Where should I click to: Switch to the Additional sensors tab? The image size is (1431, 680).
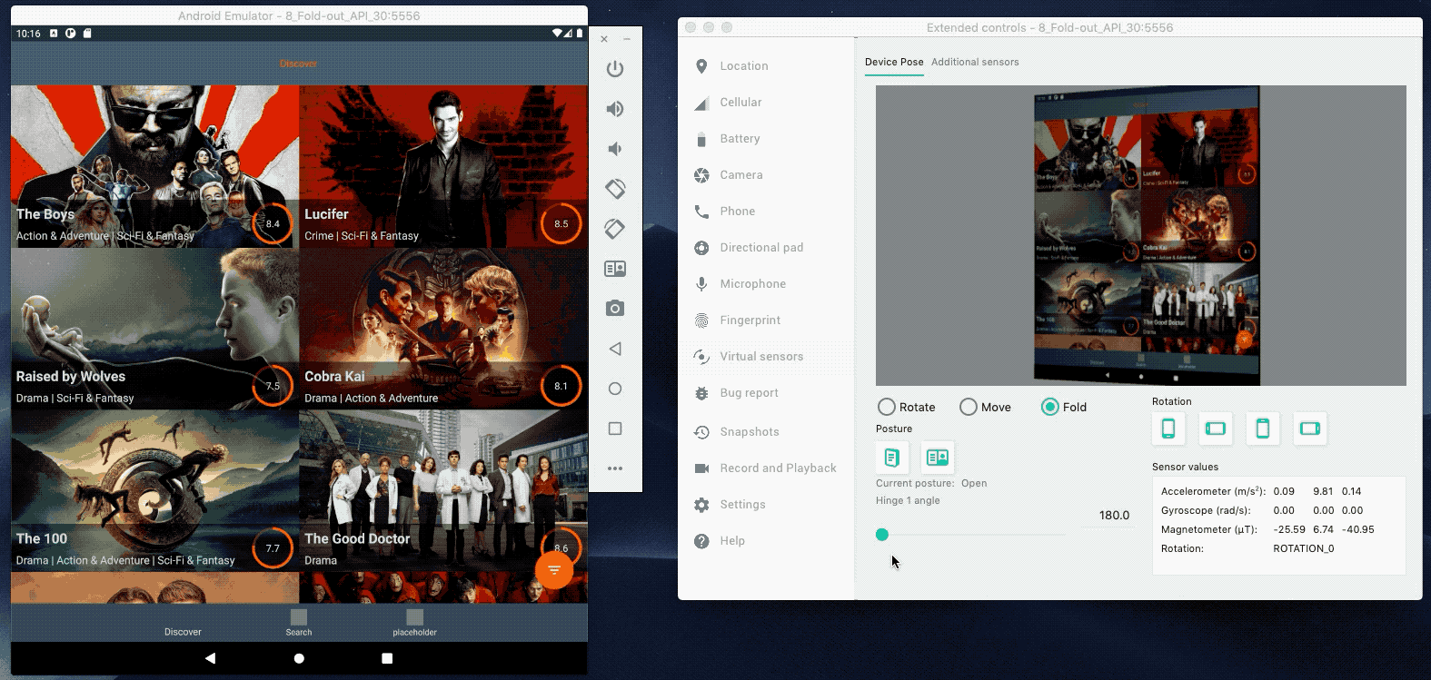click(974, 62)
